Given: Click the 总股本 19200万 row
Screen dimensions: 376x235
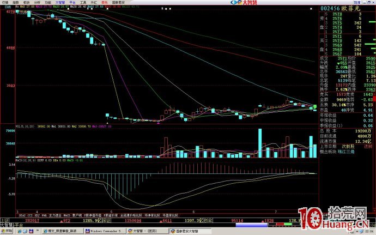Looking at the screenshot, I should [x=346, y=131].
